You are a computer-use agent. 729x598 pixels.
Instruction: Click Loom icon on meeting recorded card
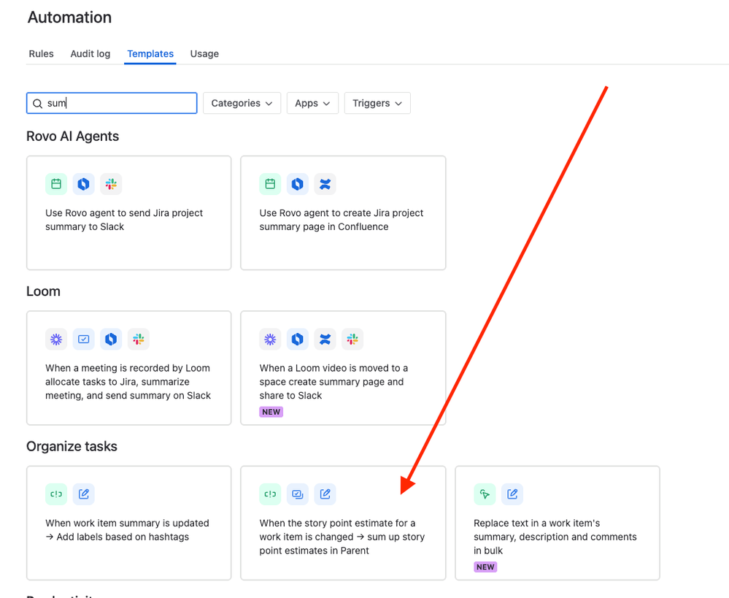(x=56, y=340)
